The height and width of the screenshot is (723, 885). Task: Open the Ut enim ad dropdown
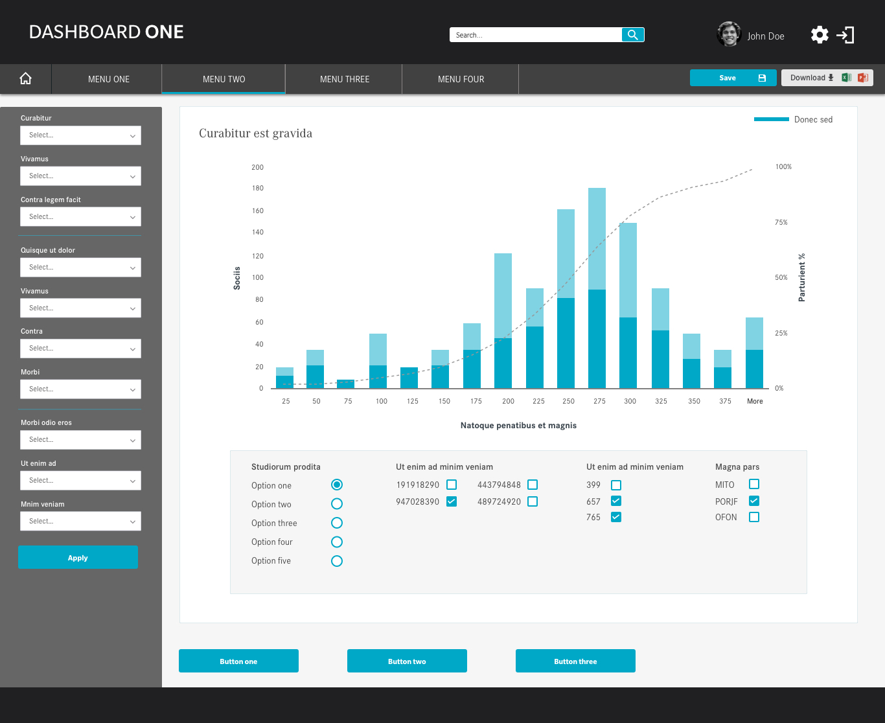coord(80,481)
